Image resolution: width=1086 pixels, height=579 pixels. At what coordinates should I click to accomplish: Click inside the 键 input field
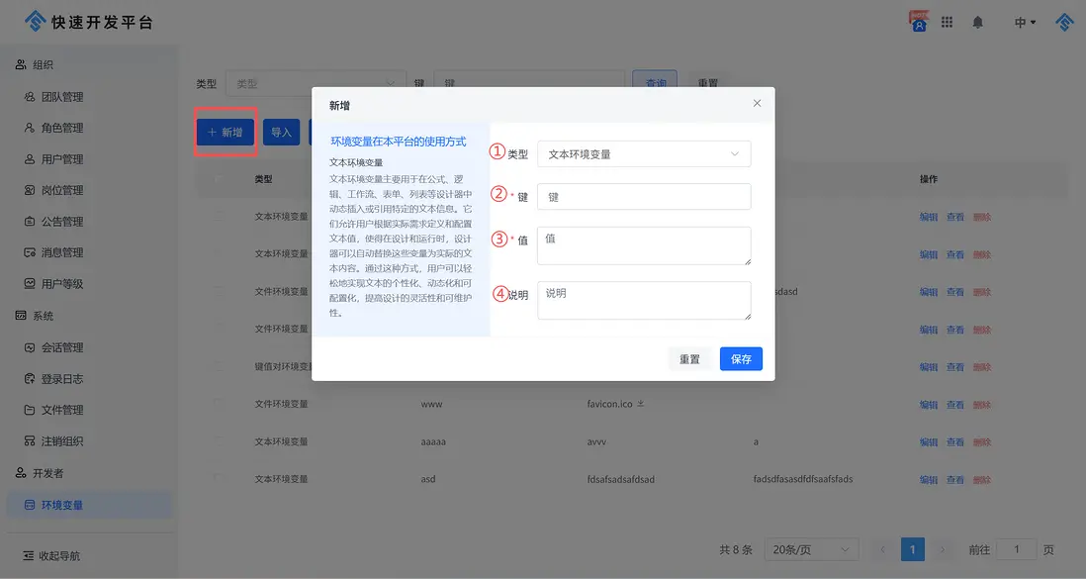point(644,196)
